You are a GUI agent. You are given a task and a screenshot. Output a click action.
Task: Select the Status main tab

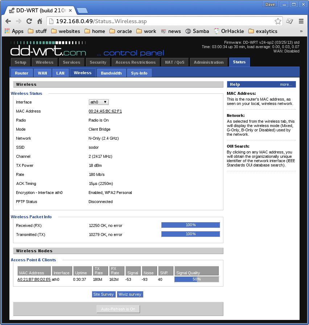point(239,62)
